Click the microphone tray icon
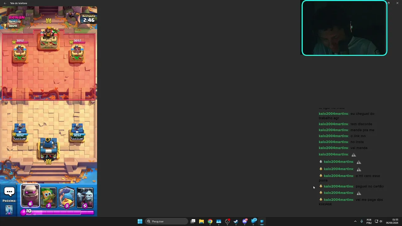 [361, 221]
